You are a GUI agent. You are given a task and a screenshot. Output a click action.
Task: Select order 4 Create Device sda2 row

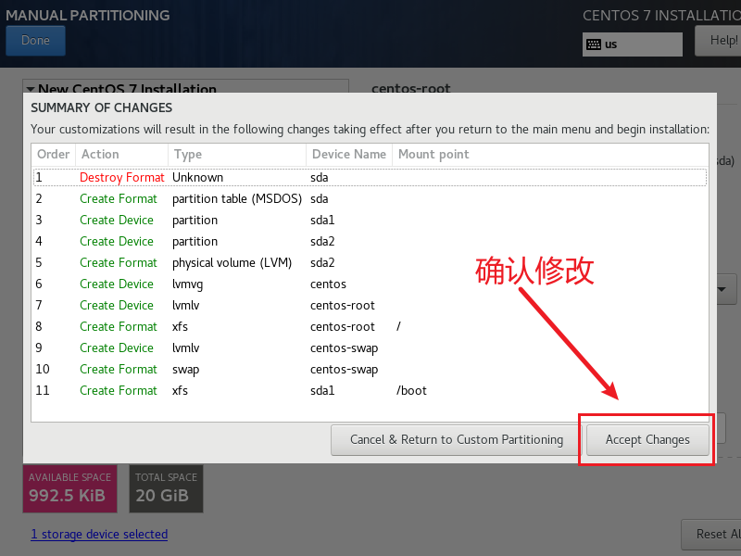370,241
